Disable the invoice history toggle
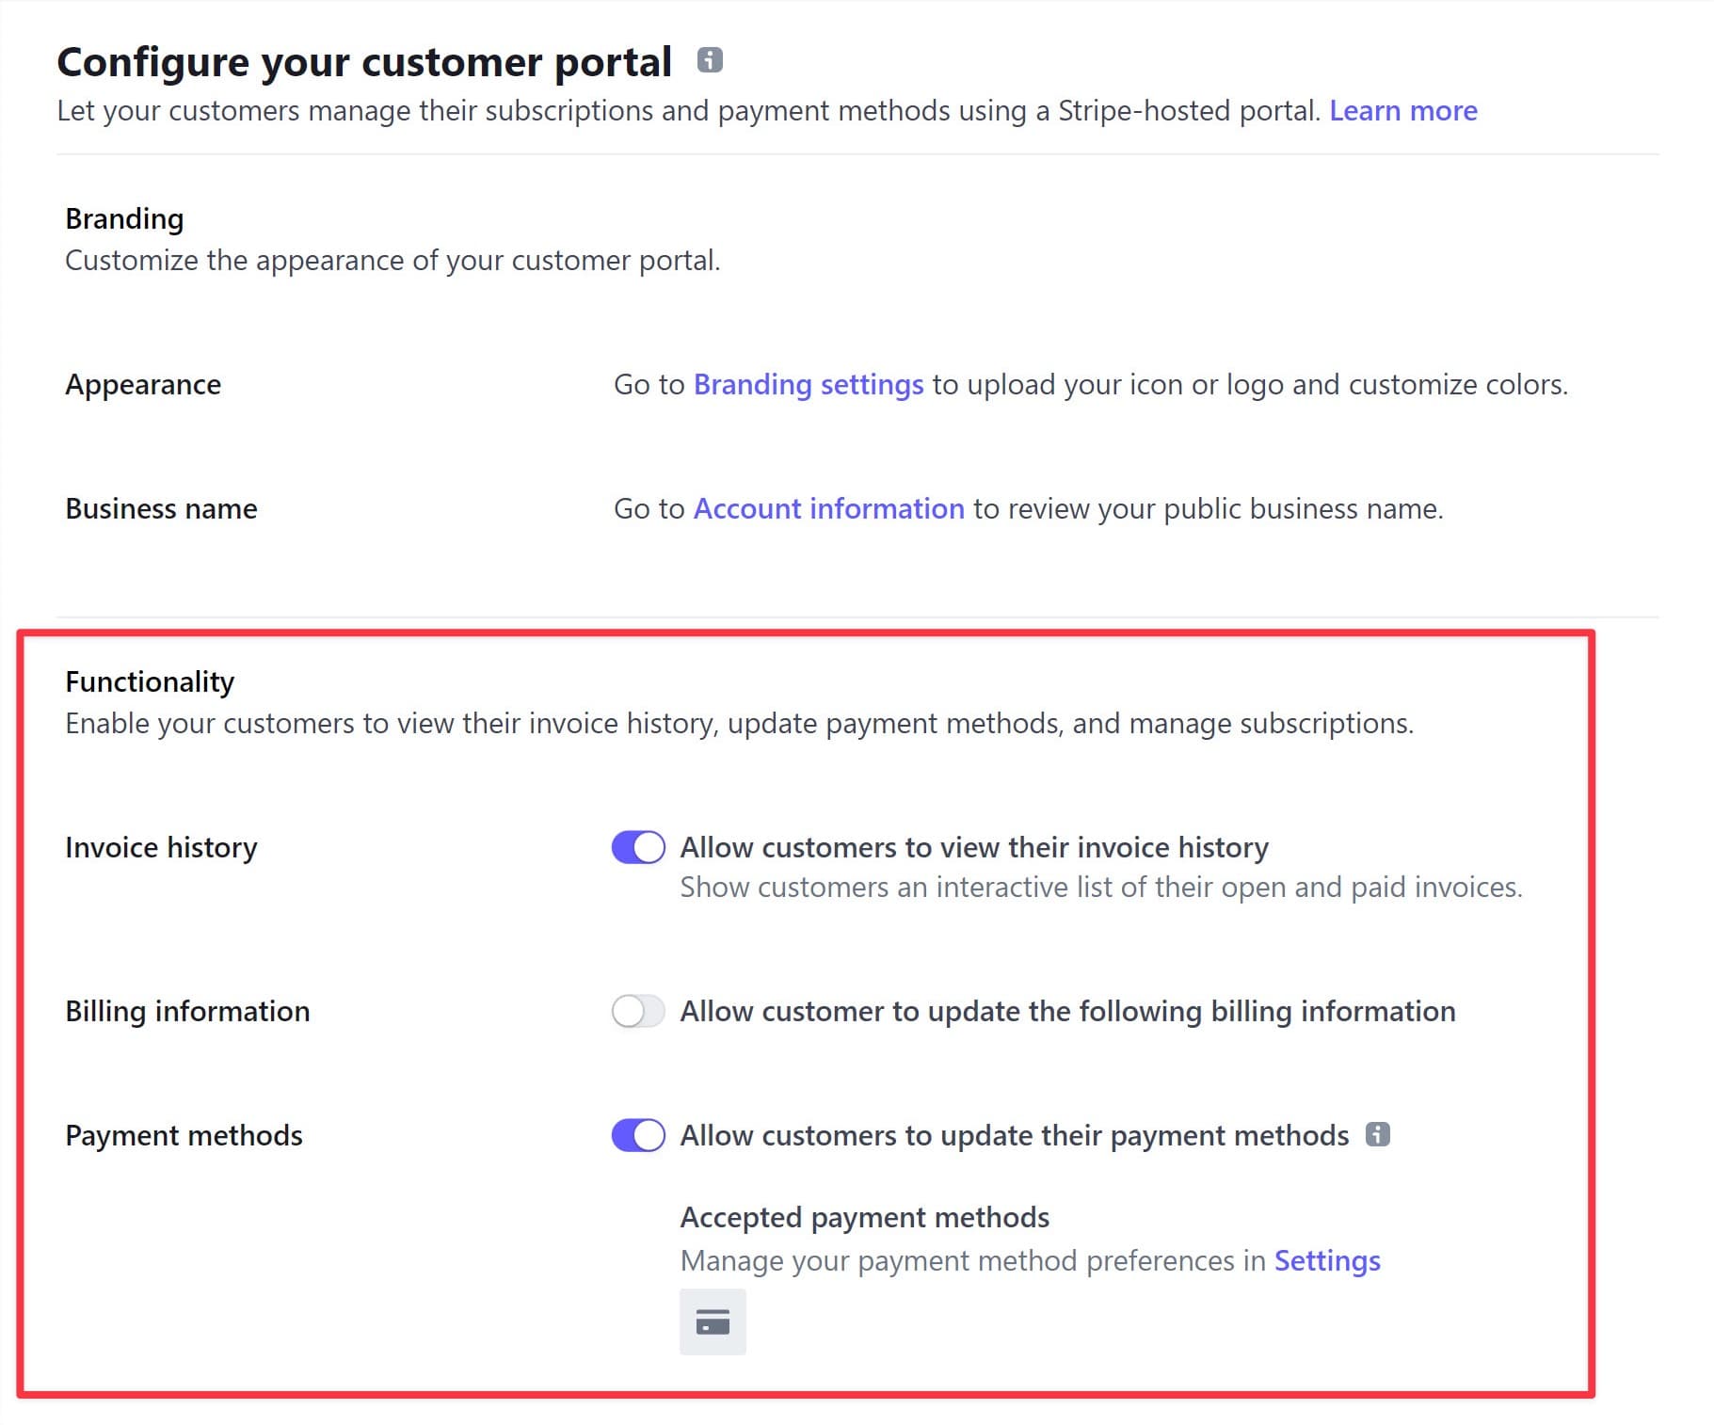This screenshot has width=1714, height=1425. 638,847
